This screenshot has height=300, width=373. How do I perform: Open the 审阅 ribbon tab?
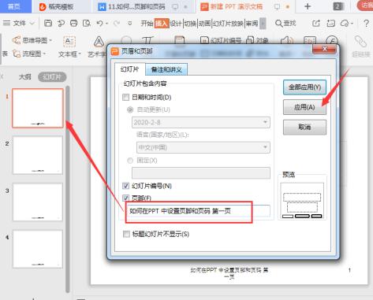[x=252, y=24]
